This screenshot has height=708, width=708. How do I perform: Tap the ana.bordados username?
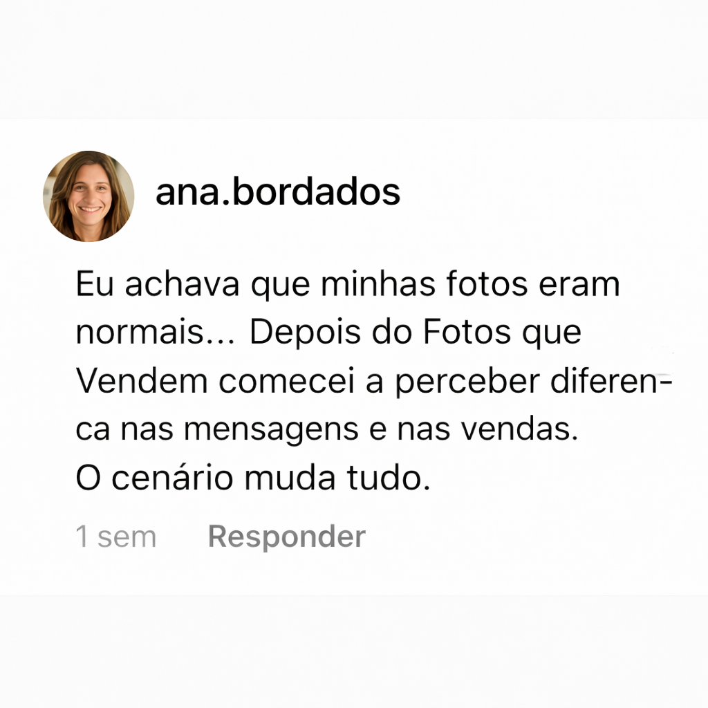[x=278, y=192]
